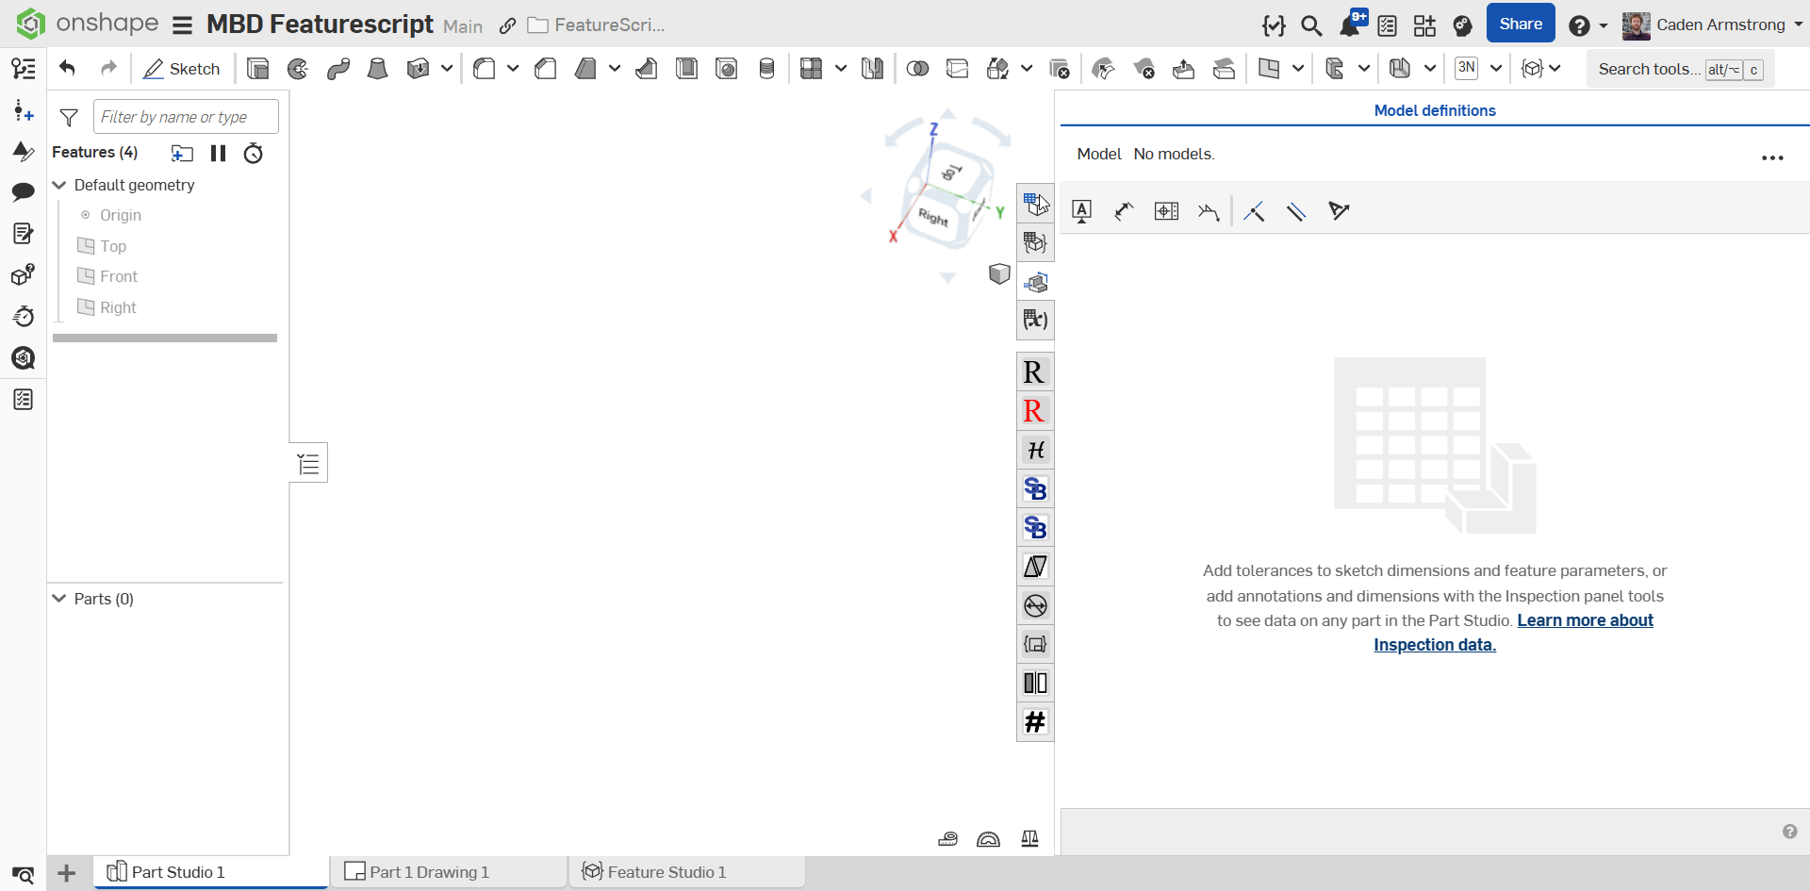Focus the Filter by name or type field
The height and width of the screenshot is (891, 1810).
click(x=186, y=117)
